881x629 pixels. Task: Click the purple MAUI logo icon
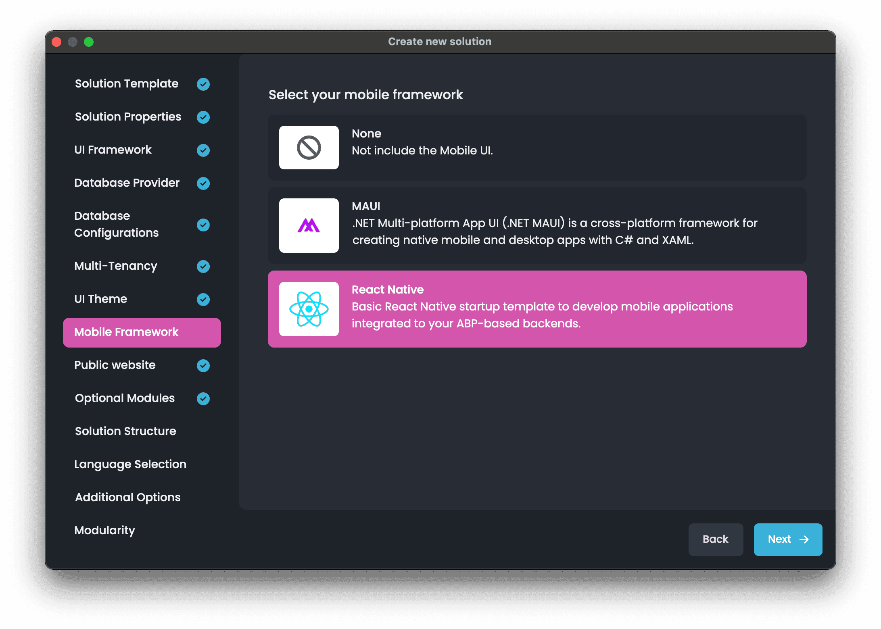pos(309,225)
